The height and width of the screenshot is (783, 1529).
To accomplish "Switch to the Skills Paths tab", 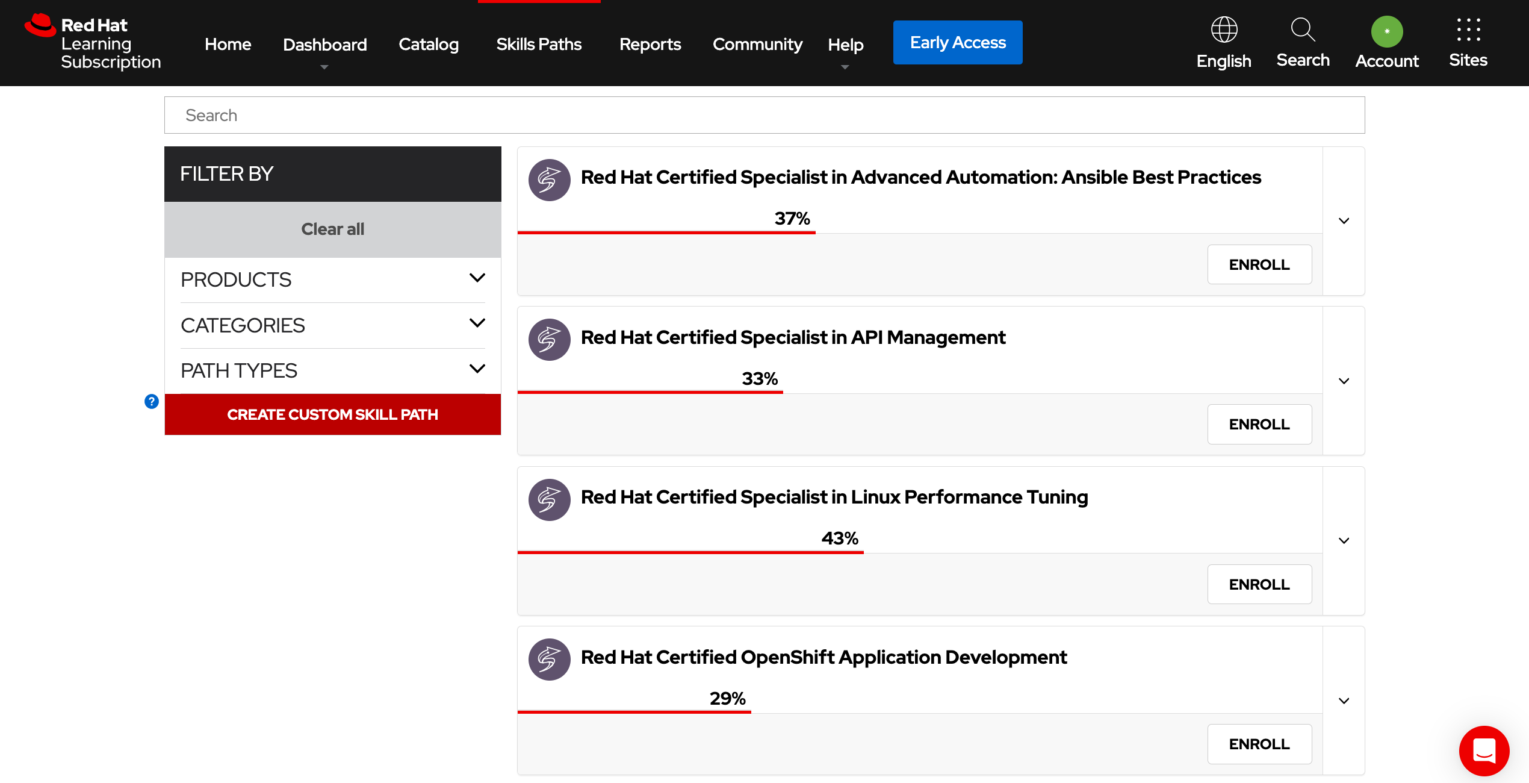I will coord(539,43).
